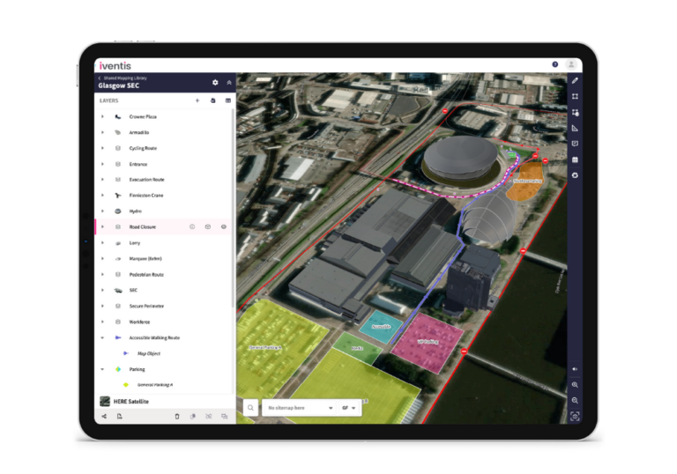Collapse the Accessible Walking Route layer
Image resolution: width=677 pixels, height=474 pixels.
[x=102, y=337]
